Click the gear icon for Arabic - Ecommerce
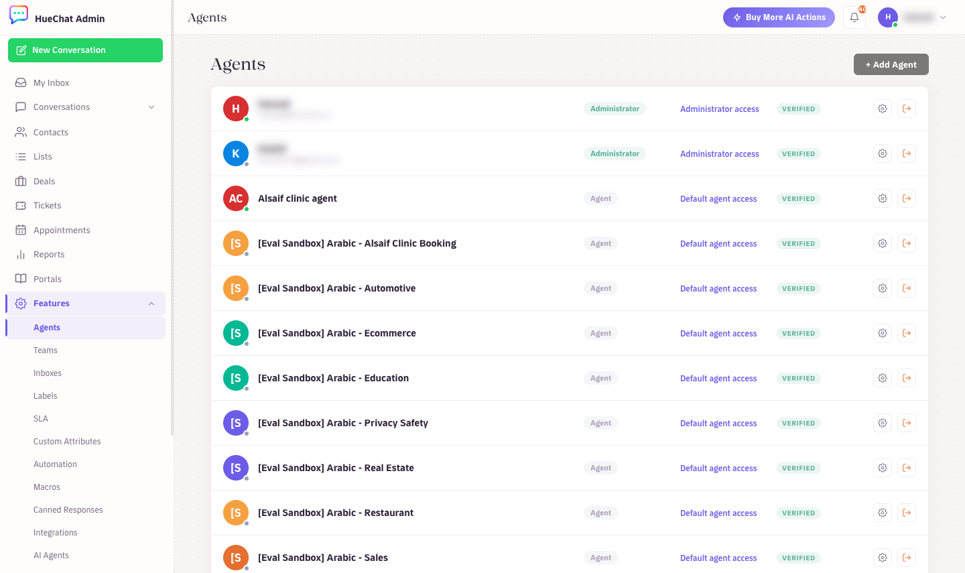965x573 pixels. click(883, 333)
